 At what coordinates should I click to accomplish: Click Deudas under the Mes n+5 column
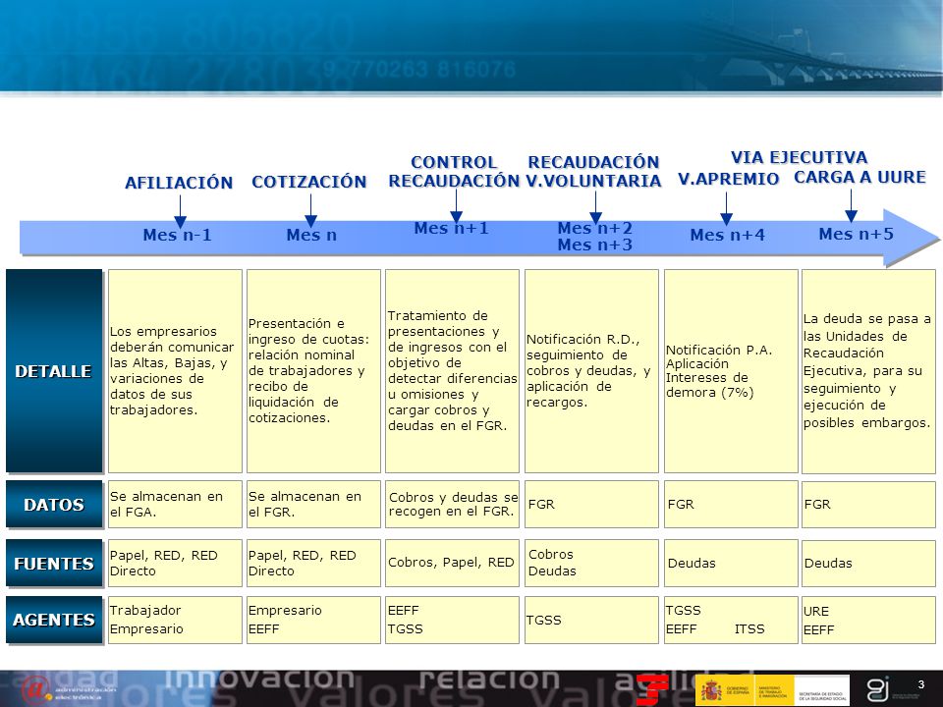[x=869, y=564]
